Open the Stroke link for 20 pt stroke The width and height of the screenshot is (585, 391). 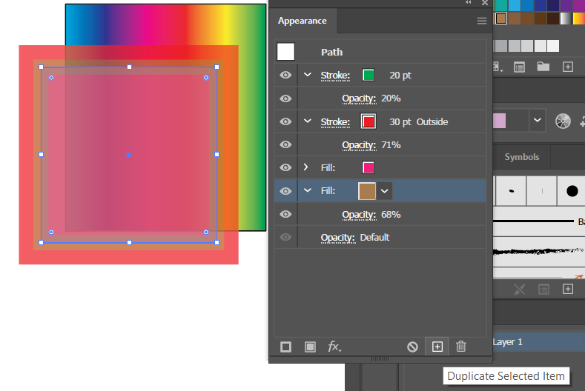(x=335, y=76)
